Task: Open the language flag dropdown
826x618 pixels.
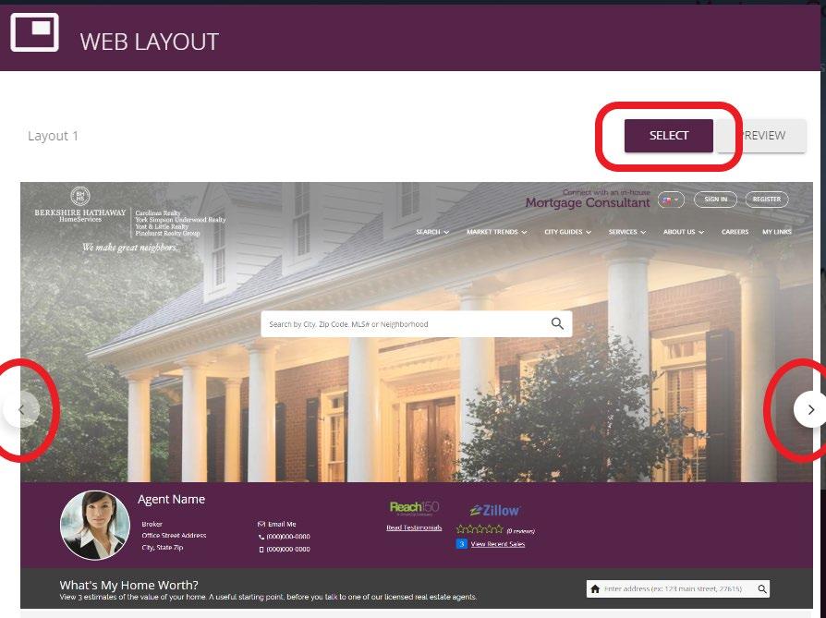Action: coord(671,200)
